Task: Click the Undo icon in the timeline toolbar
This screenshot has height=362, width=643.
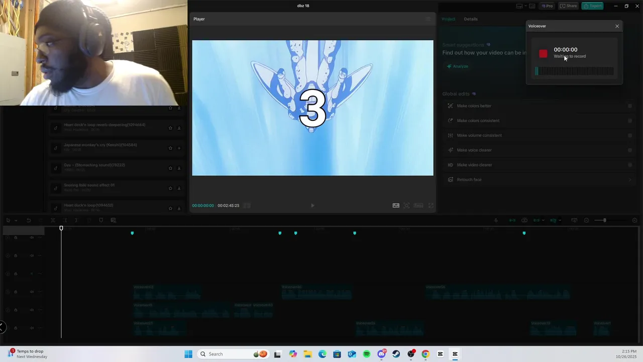Action: [x=29, y=220]
